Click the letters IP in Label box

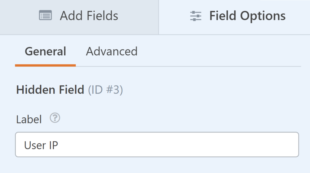click(x=53, y=145)
